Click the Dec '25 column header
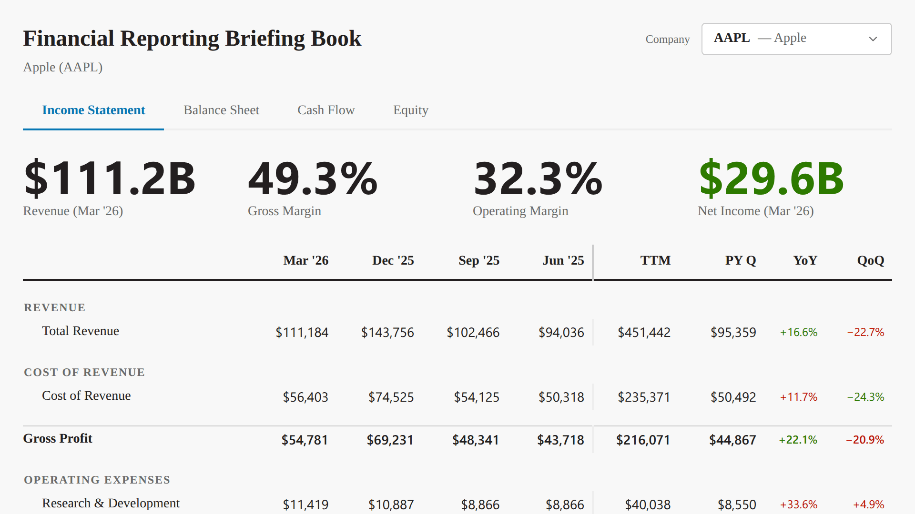Viewport: 915px width, 514px height. tap(393, 260)
